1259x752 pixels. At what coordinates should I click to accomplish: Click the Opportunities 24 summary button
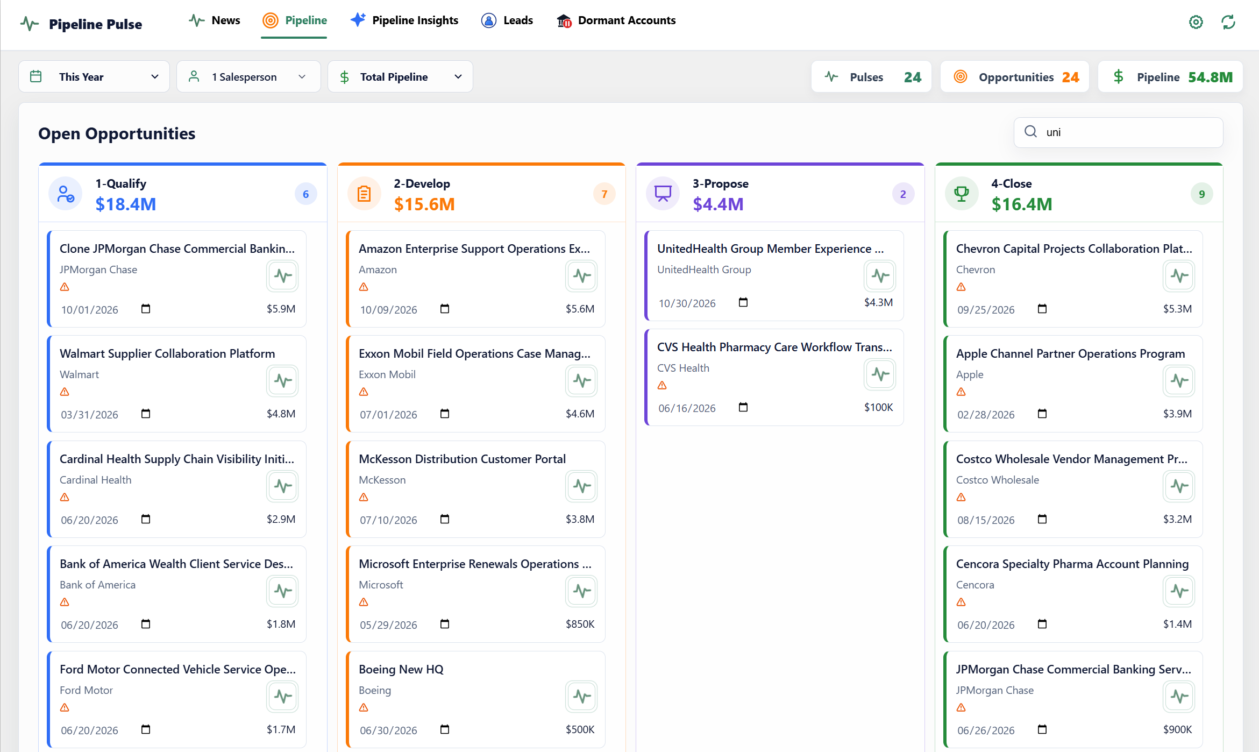1015,77
